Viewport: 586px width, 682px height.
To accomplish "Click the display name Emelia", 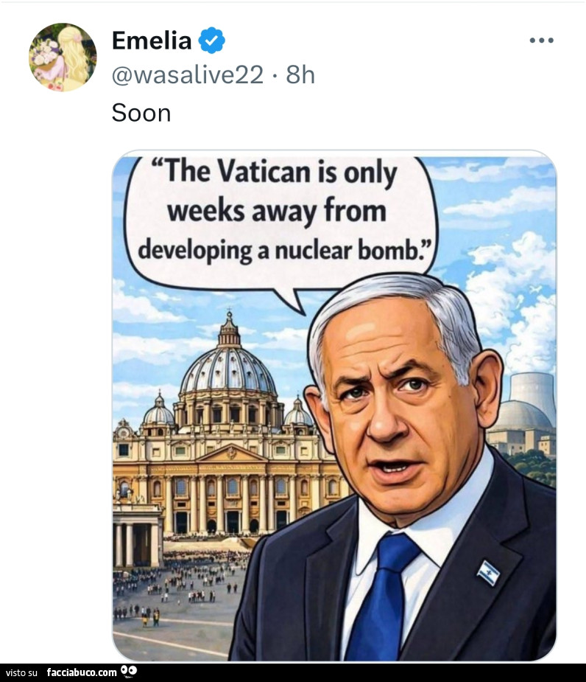I will (152, 41).
